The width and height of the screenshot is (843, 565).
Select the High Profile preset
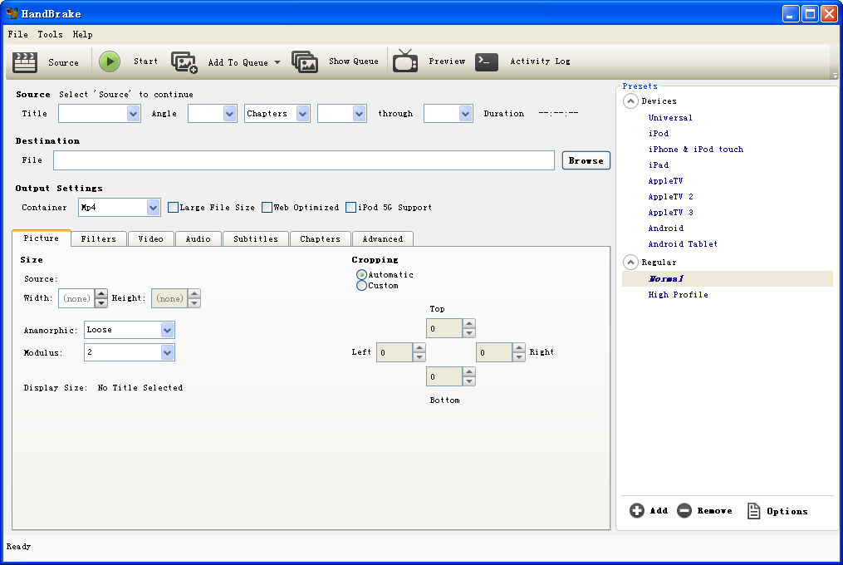coord(679,295)
